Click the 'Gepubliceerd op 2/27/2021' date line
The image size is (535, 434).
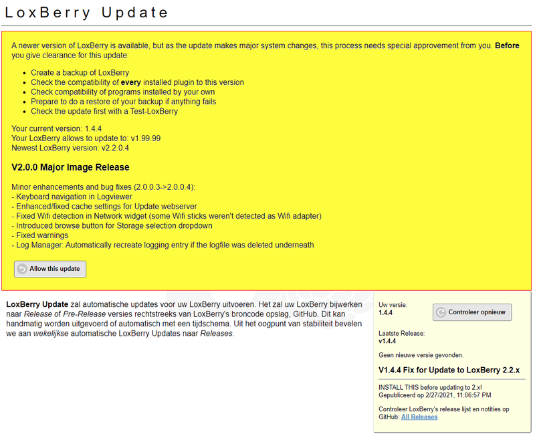coord(435,395)
